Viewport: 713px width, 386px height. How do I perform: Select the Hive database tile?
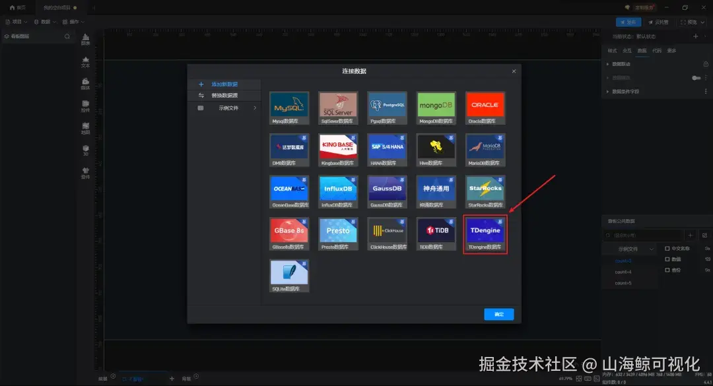click(x=436, y=150)
